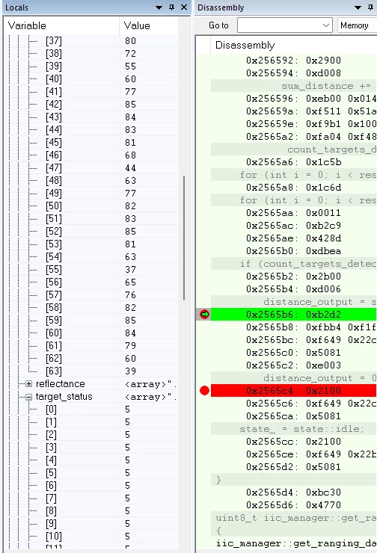Click disassembly address 0x2565c0

tap(272, 352)
